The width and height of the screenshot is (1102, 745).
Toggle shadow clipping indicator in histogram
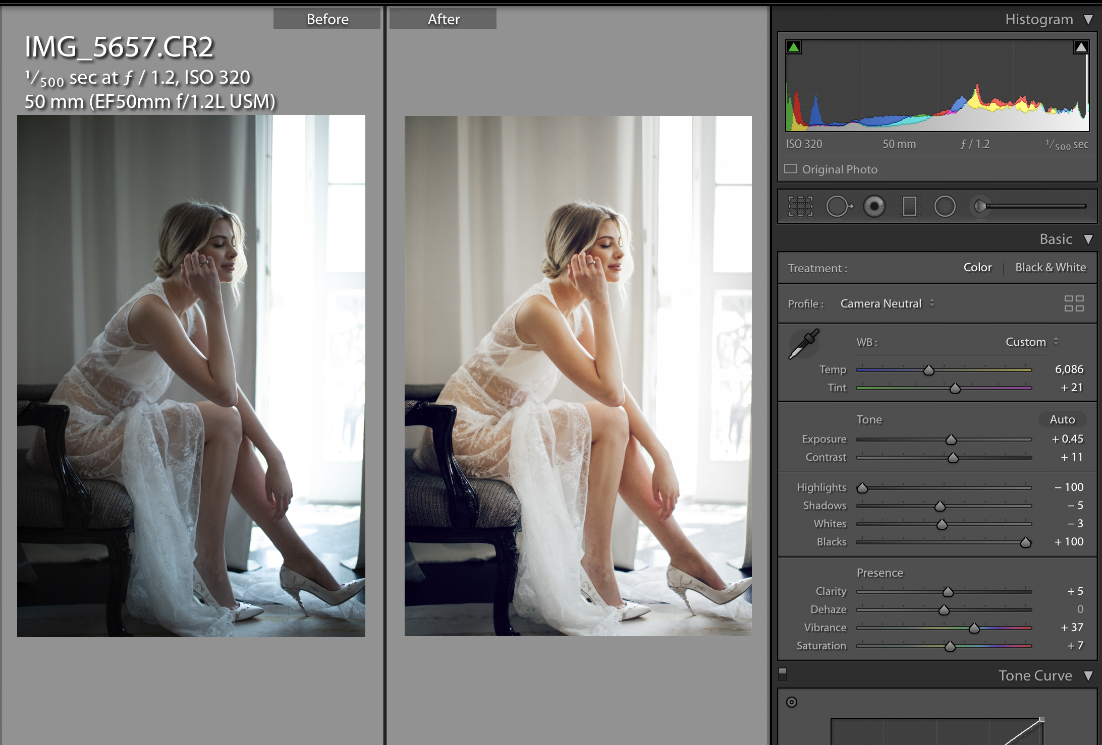(794, 47)
